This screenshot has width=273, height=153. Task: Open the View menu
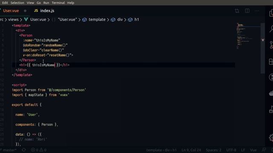pos(30,3)
